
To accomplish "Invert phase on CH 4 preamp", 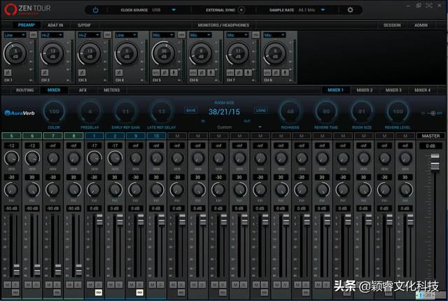I will [x=119, y=73].
